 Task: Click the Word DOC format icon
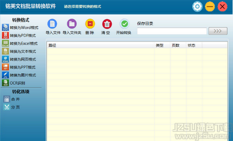tap(5, 28)
